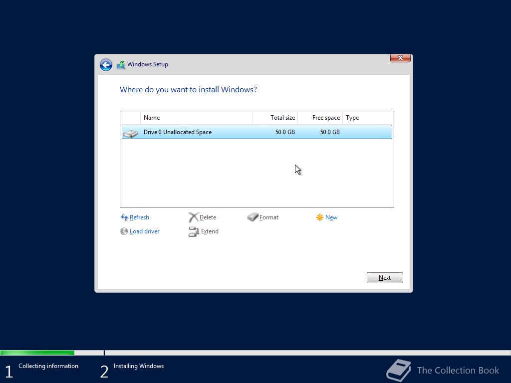Click the Next button
This screenshot has height=383, width=511.
tap(385, 278)
